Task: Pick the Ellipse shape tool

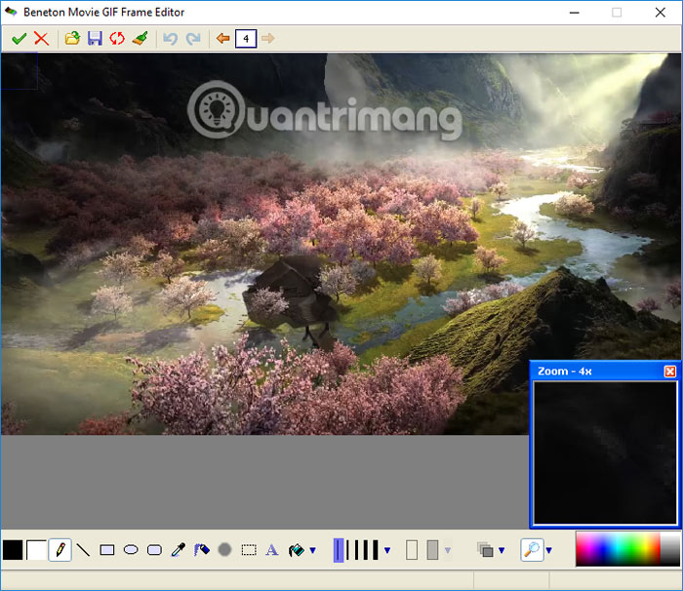Action: [x=131, y=550]
